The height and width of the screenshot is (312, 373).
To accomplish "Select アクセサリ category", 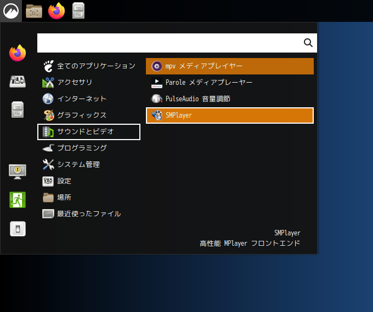I will (89, 83).
